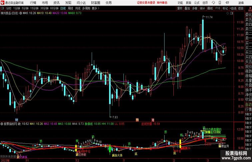Click the MA10: 10.48 indicator value

click(44, 13)
